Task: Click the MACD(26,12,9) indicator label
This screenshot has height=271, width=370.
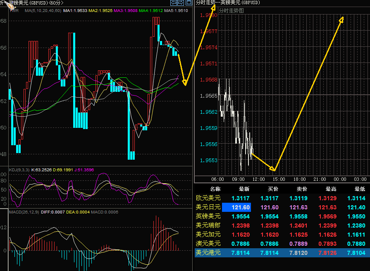Action: pos(24,212)
